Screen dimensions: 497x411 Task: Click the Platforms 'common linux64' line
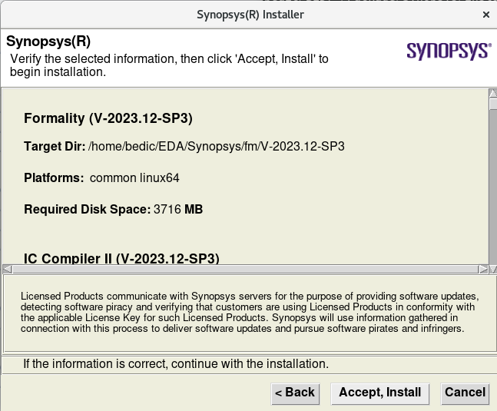(101, 177)
